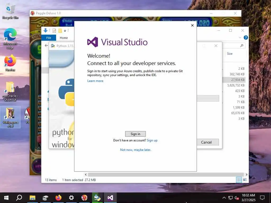Open the Sign up link
This screenshot has width=271, height=203.
[152, 140]
